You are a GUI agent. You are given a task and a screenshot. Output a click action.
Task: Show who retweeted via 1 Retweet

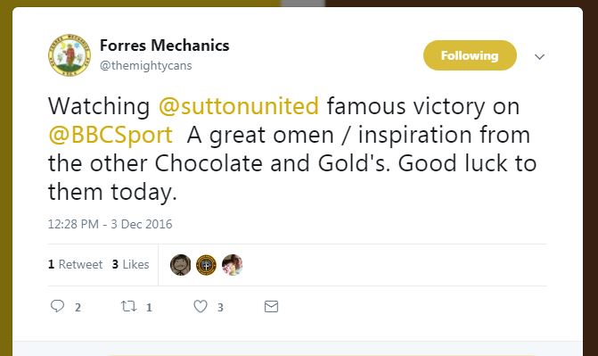tap(76, 264)
